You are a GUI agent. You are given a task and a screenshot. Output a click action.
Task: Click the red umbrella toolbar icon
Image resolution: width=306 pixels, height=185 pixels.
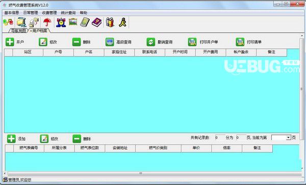[47, 22]
